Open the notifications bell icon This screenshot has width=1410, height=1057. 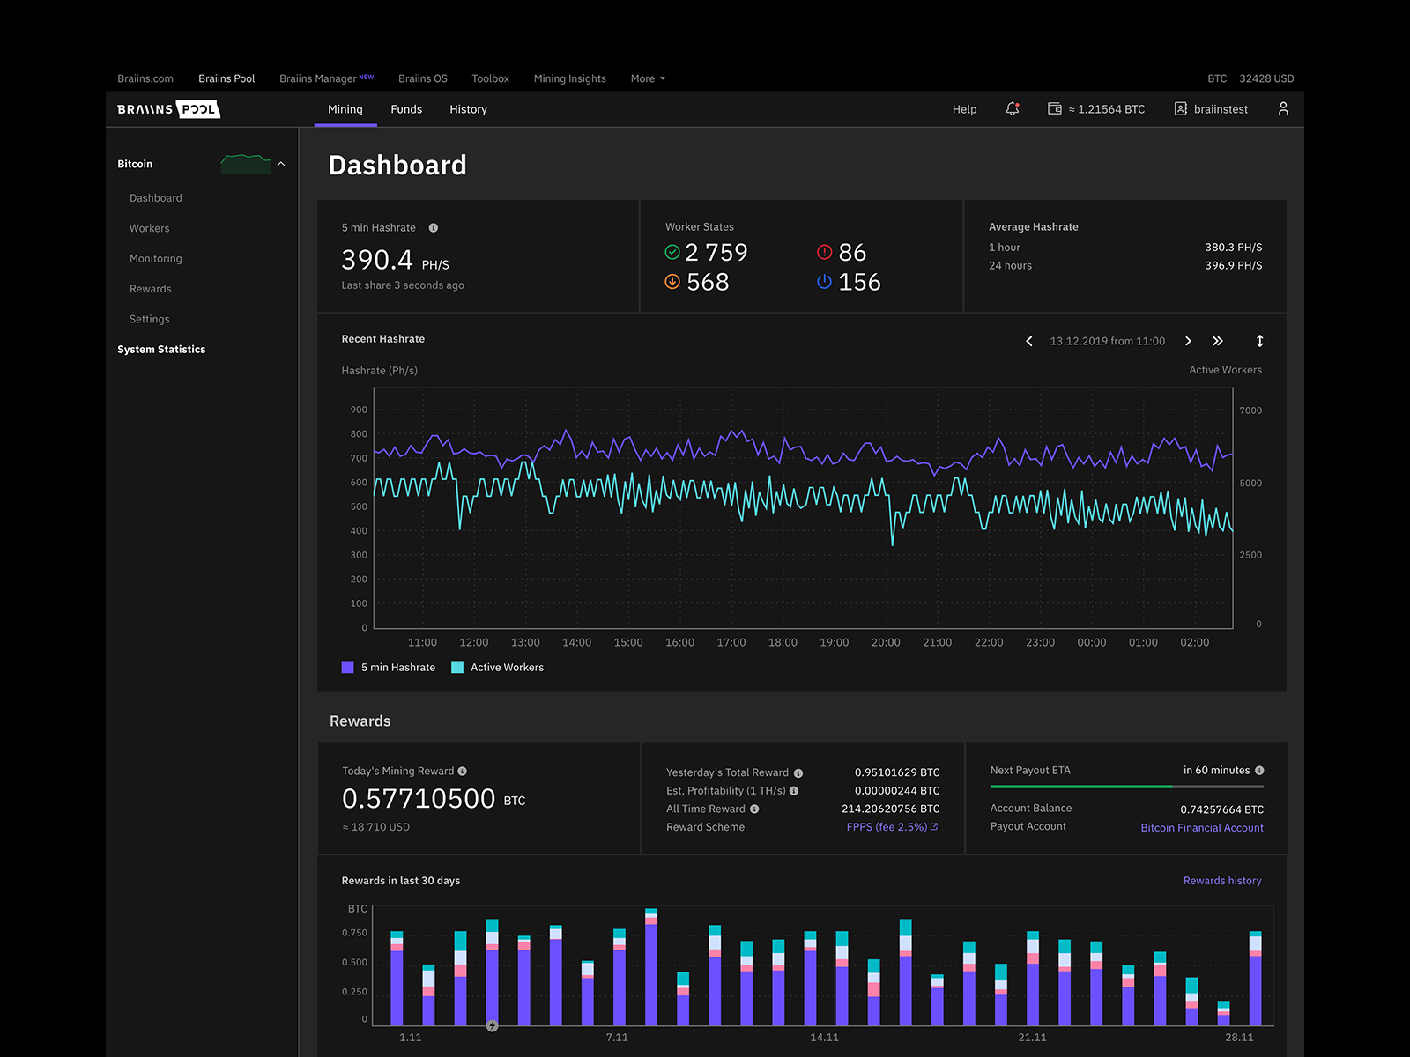(1013, 108)
